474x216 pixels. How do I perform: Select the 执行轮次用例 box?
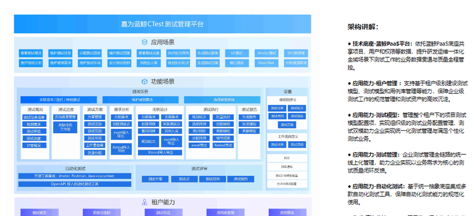pyautogui.click(x=179, y=53)
